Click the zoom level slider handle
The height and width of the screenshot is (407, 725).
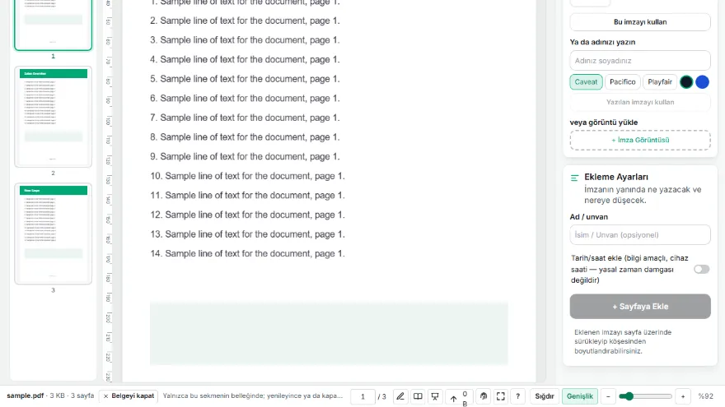(x=628, y=396)
